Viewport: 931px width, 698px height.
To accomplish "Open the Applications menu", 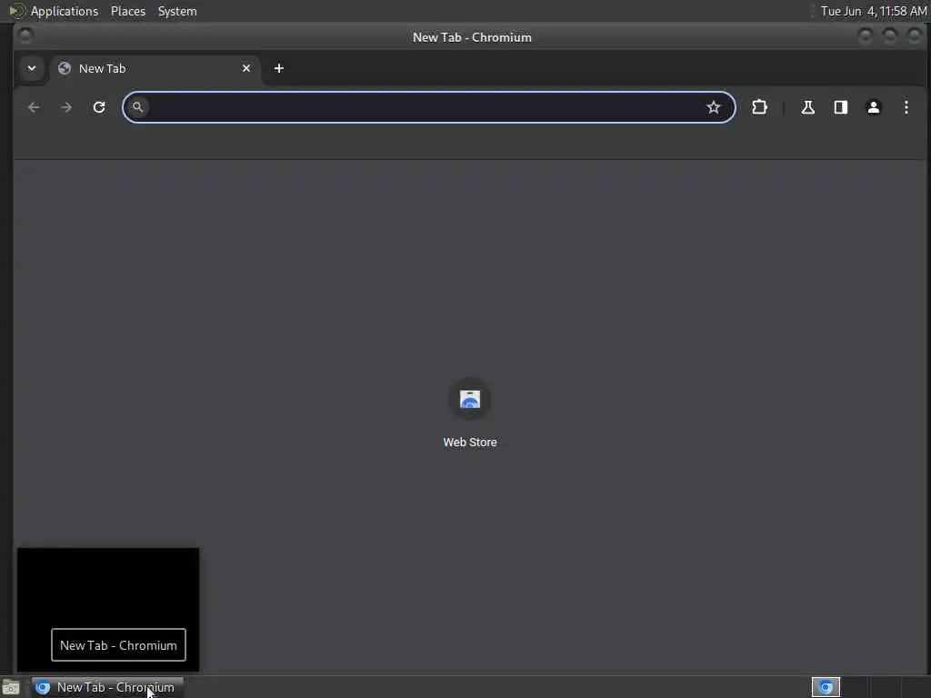I will coord(65,11).
